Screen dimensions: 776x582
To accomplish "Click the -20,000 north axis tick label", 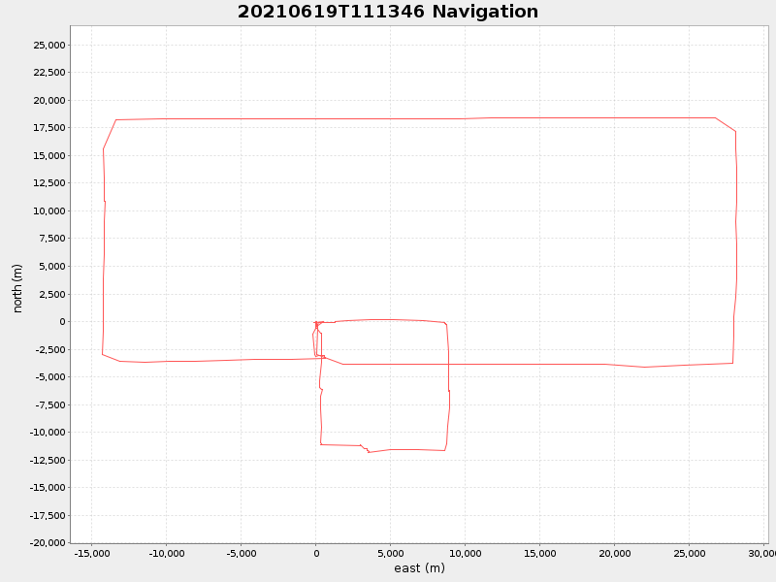I will click(x=48, y=543).
